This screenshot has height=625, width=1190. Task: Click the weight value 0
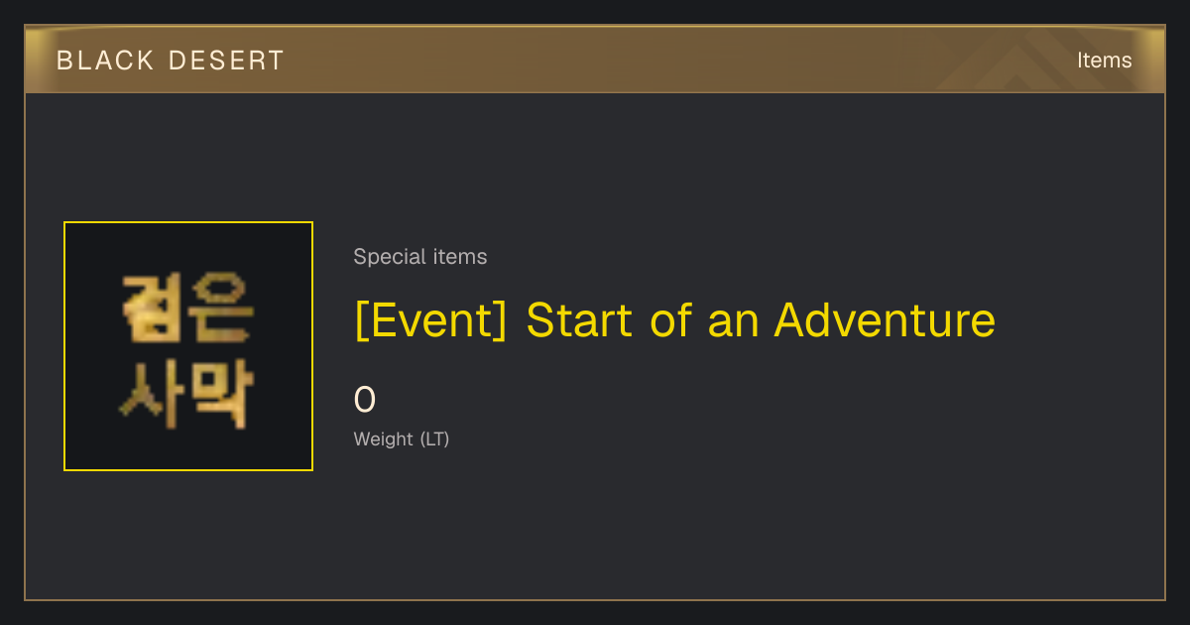(365, 400)
